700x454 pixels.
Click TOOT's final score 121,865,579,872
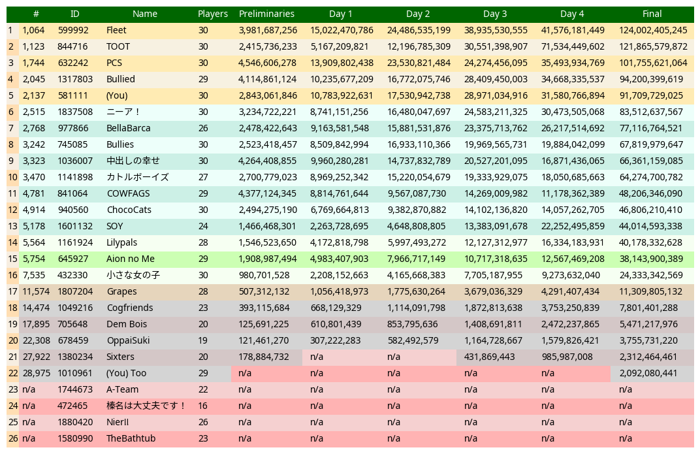653,46
